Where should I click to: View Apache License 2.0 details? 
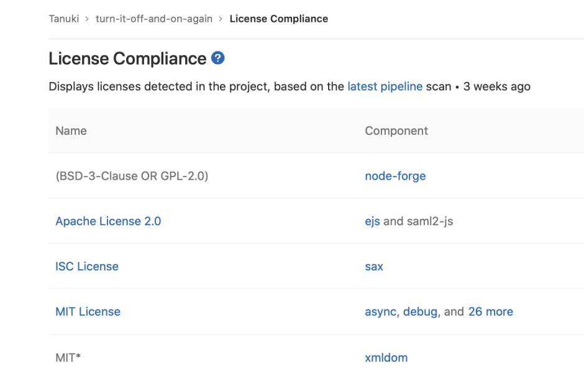(x=108, y=221)
